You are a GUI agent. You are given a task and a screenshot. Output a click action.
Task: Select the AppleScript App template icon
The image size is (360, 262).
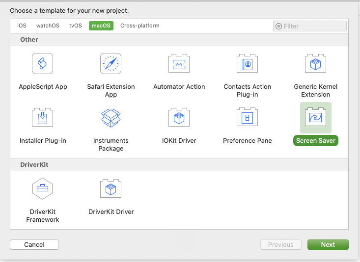click(43, 64)
